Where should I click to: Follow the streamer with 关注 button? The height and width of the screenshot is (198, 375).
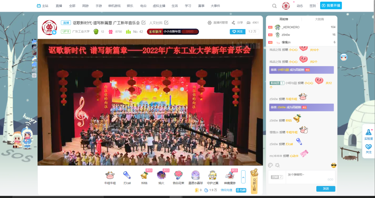237,32
